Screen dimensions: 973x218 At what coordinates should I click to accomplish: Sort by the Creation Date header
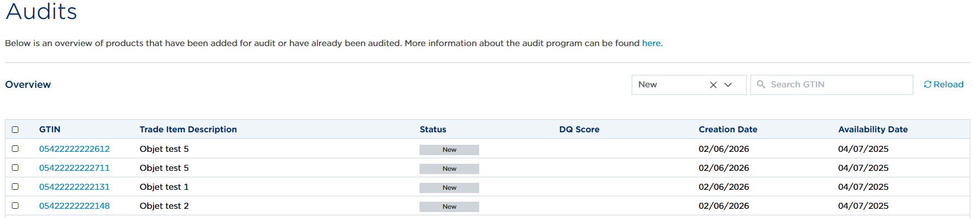[x=728, y=130]
